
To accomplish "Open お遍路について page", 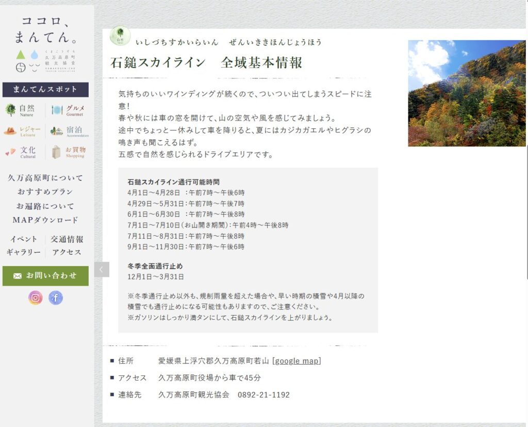I will click(45, 206).
